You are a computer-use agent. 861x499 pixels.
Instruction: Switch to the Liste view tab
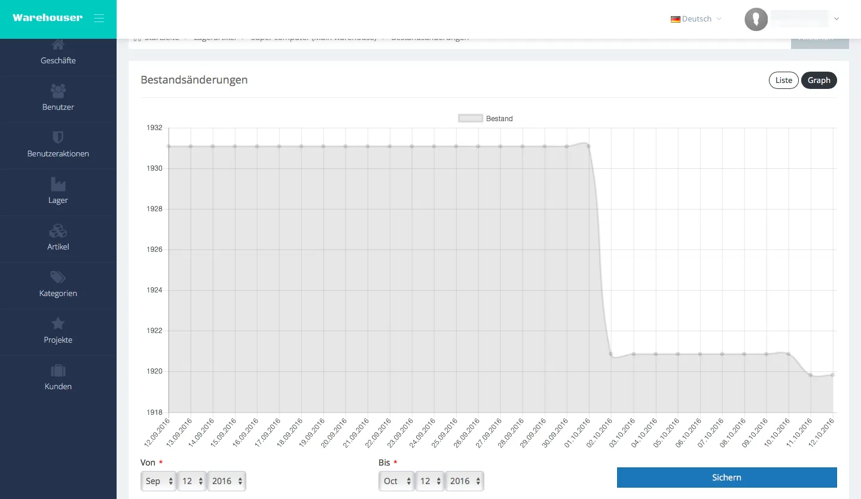point(783,80)
